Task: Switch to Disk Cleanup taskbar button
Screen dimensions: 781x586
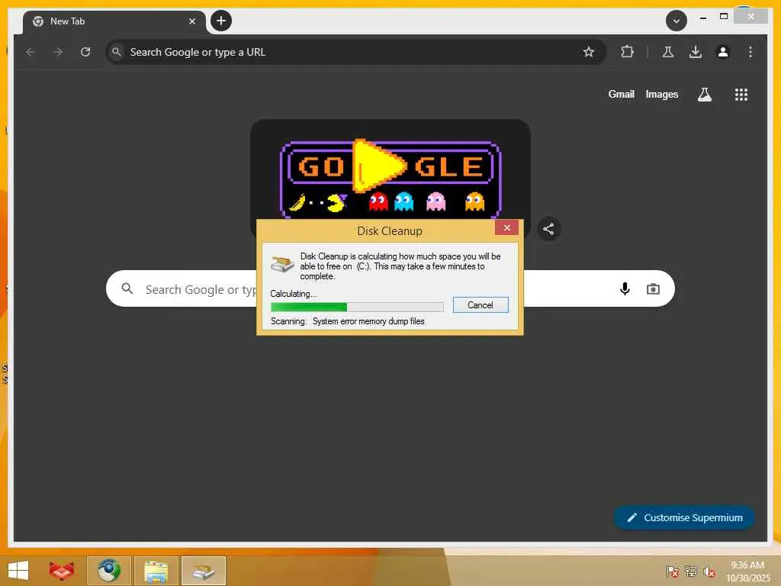Action: click(203, 571)
